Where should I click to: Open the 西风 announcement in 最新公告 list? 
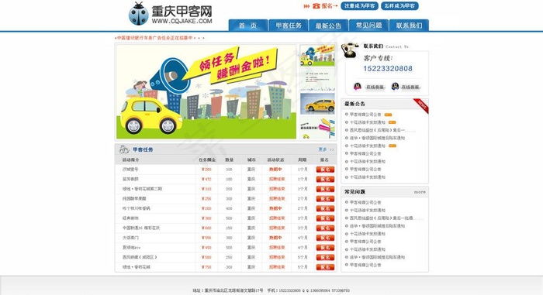tap(382, 130)
